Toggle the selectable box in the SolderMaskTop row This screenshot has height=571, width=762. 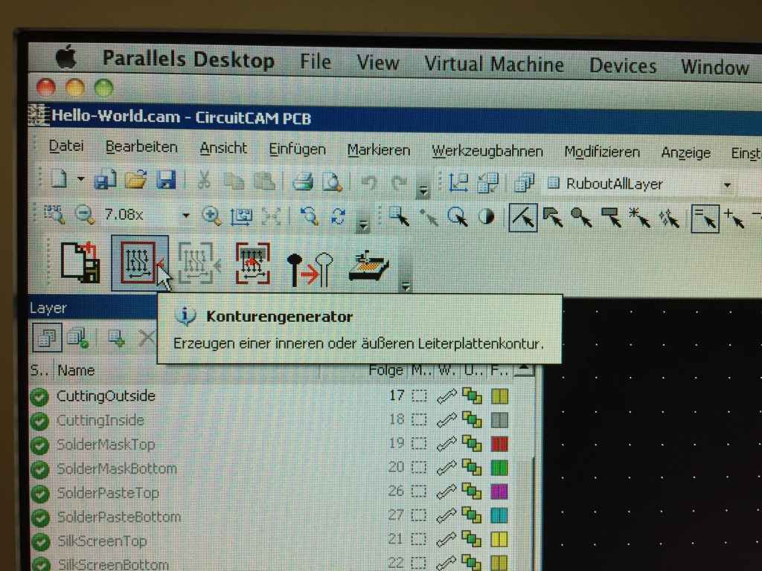419,444
